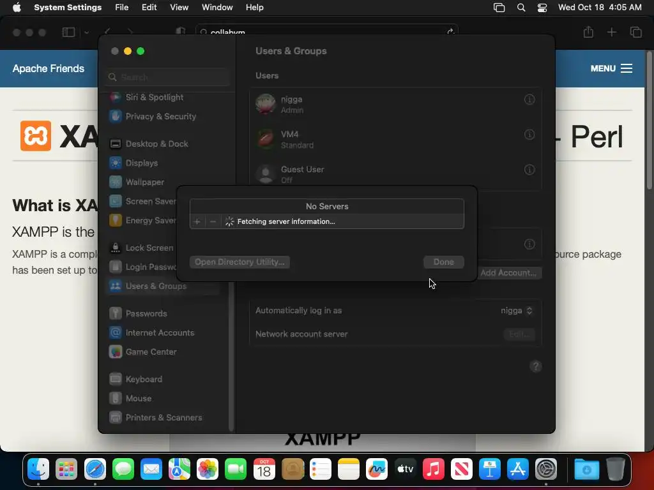The image size is (654, 490).
Task: Open Users & Groups help button
Action: [536, 366]
